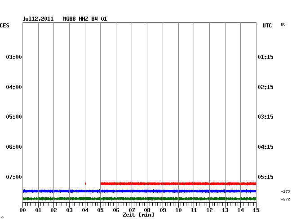Image resolution: width=292 pixels, height=222 pixels.
Task: Click the 13 minute tick label
Action: coord(225,210)
